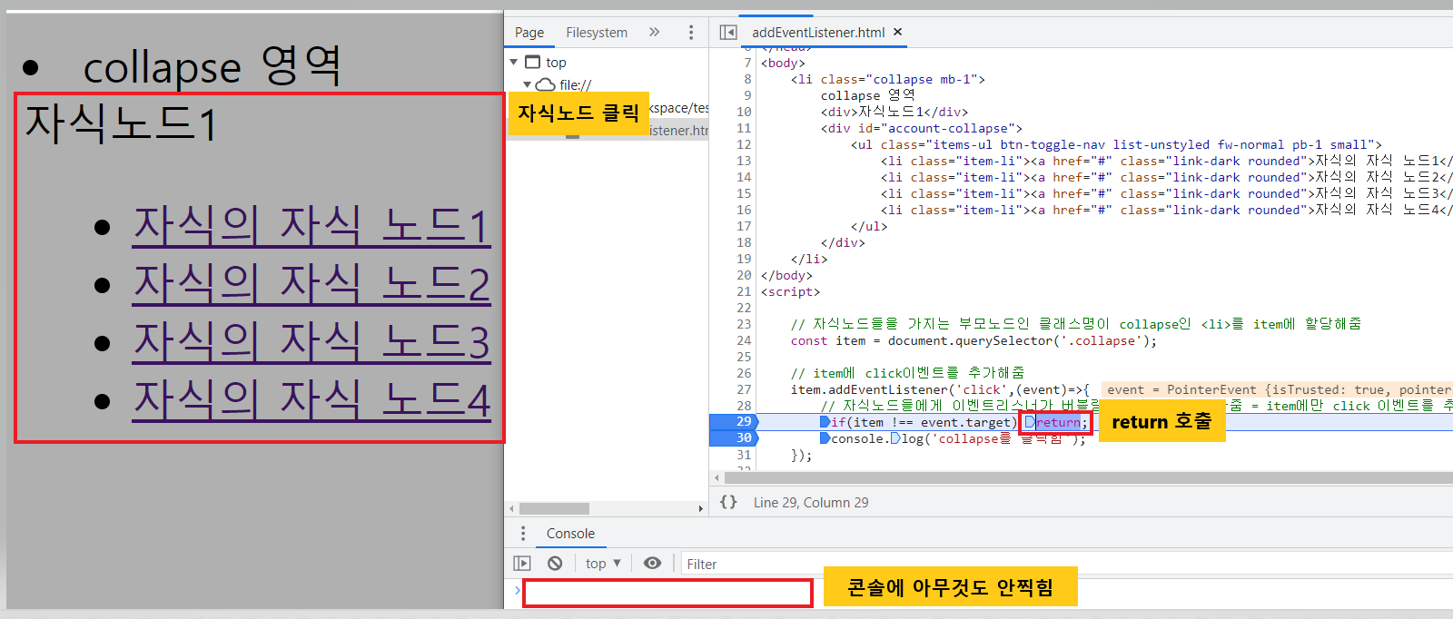The image size is (1453, 619).
Task: Select the Console drawer tab
Action: click(x=570, y=534)
